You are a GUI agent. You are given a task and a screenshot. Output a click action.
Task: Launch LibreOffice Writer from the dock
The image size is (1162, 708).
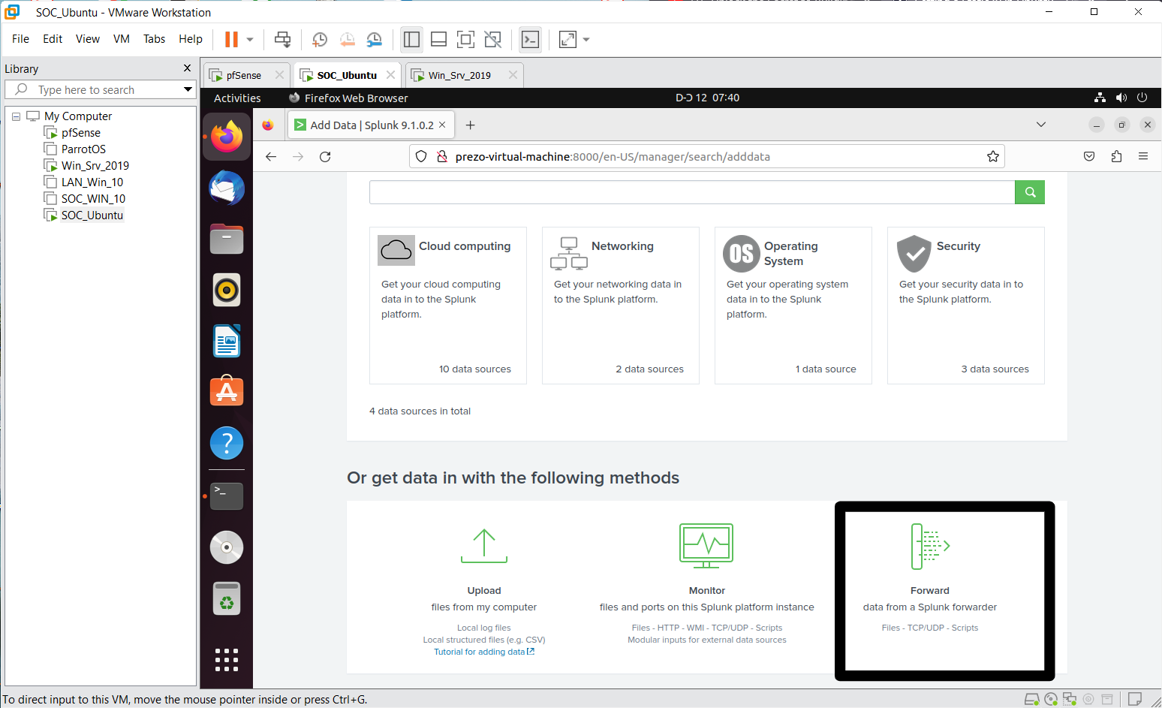(227, 341)
